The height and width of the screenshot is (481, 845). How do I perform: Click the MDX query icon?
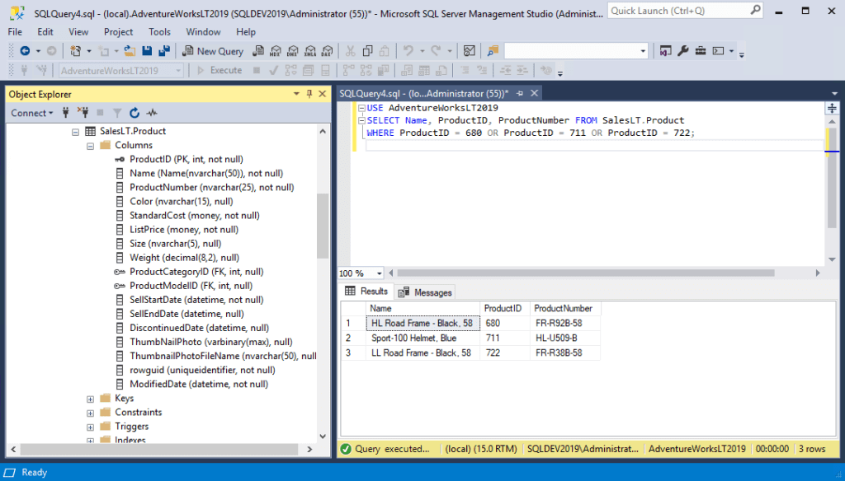point(276,50)
